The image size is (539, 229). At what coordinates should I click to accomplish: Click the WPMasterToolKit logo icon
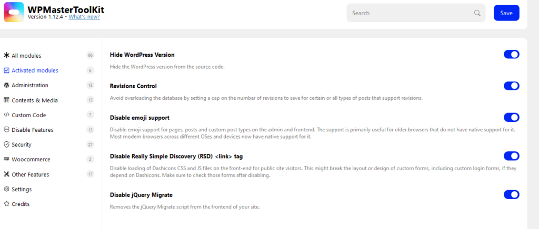(14, 12)
